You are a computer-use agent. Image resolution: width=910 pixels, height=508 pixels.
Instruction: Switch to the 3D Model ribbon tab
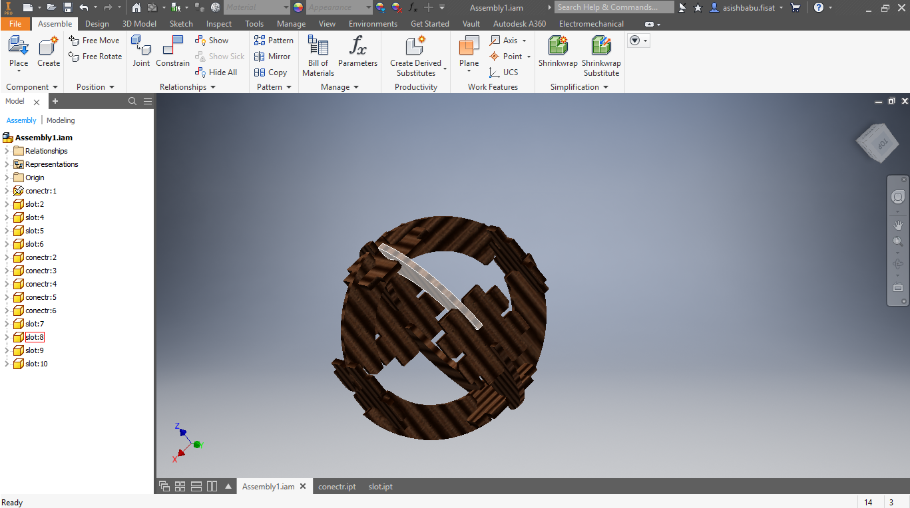[139, 24]
